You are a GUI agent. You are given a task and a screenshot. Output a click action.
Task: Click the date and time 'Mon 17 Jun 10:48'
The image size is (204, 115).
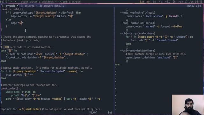tap(190, 2)
